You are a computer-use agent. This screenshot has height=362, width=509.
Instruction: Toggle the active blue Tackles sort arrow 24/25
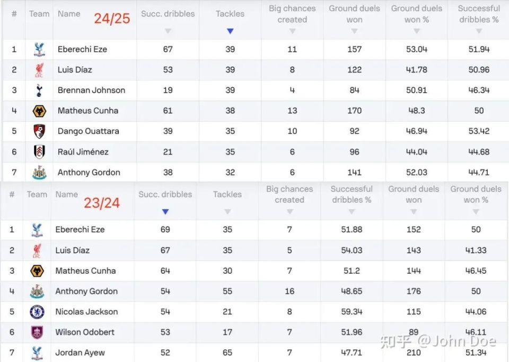(x=230, y=31)
